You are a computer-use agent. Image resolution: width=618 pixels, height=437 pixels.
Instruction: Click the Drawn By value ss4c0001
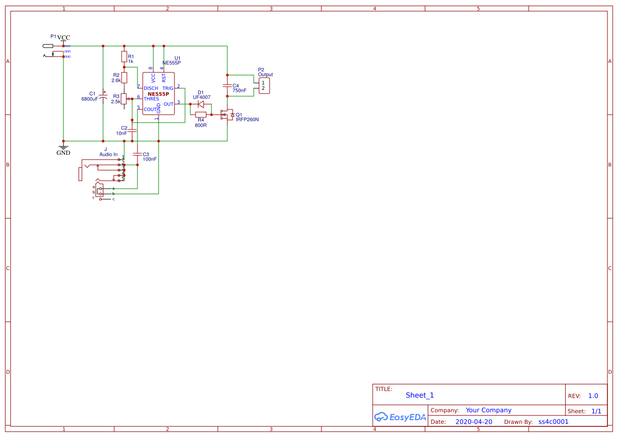[x=553, y=422]
